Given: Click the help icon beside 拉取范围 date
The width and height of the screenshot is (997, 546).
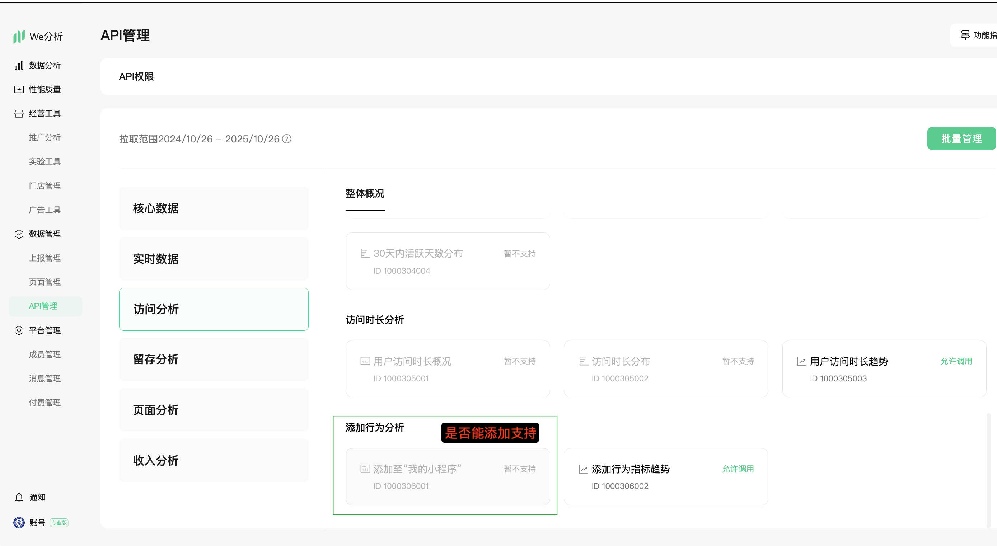Looking at the screenshot, I should (287, 139).
